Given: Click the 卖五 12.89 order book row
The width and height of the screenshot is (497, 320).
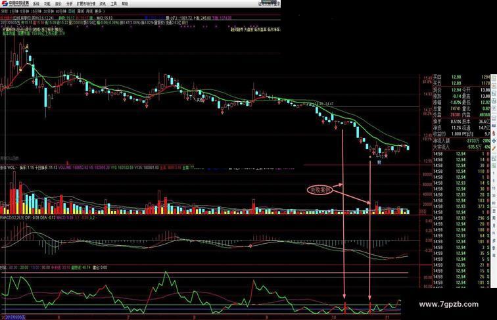Looking at the screenshot, I should 461,83.
